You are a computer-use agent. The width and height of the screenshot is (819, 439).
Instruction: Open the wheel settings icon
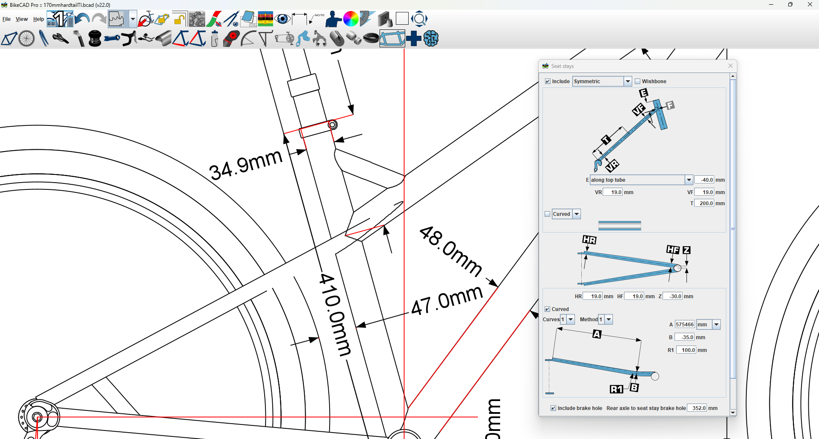point(27,39)
